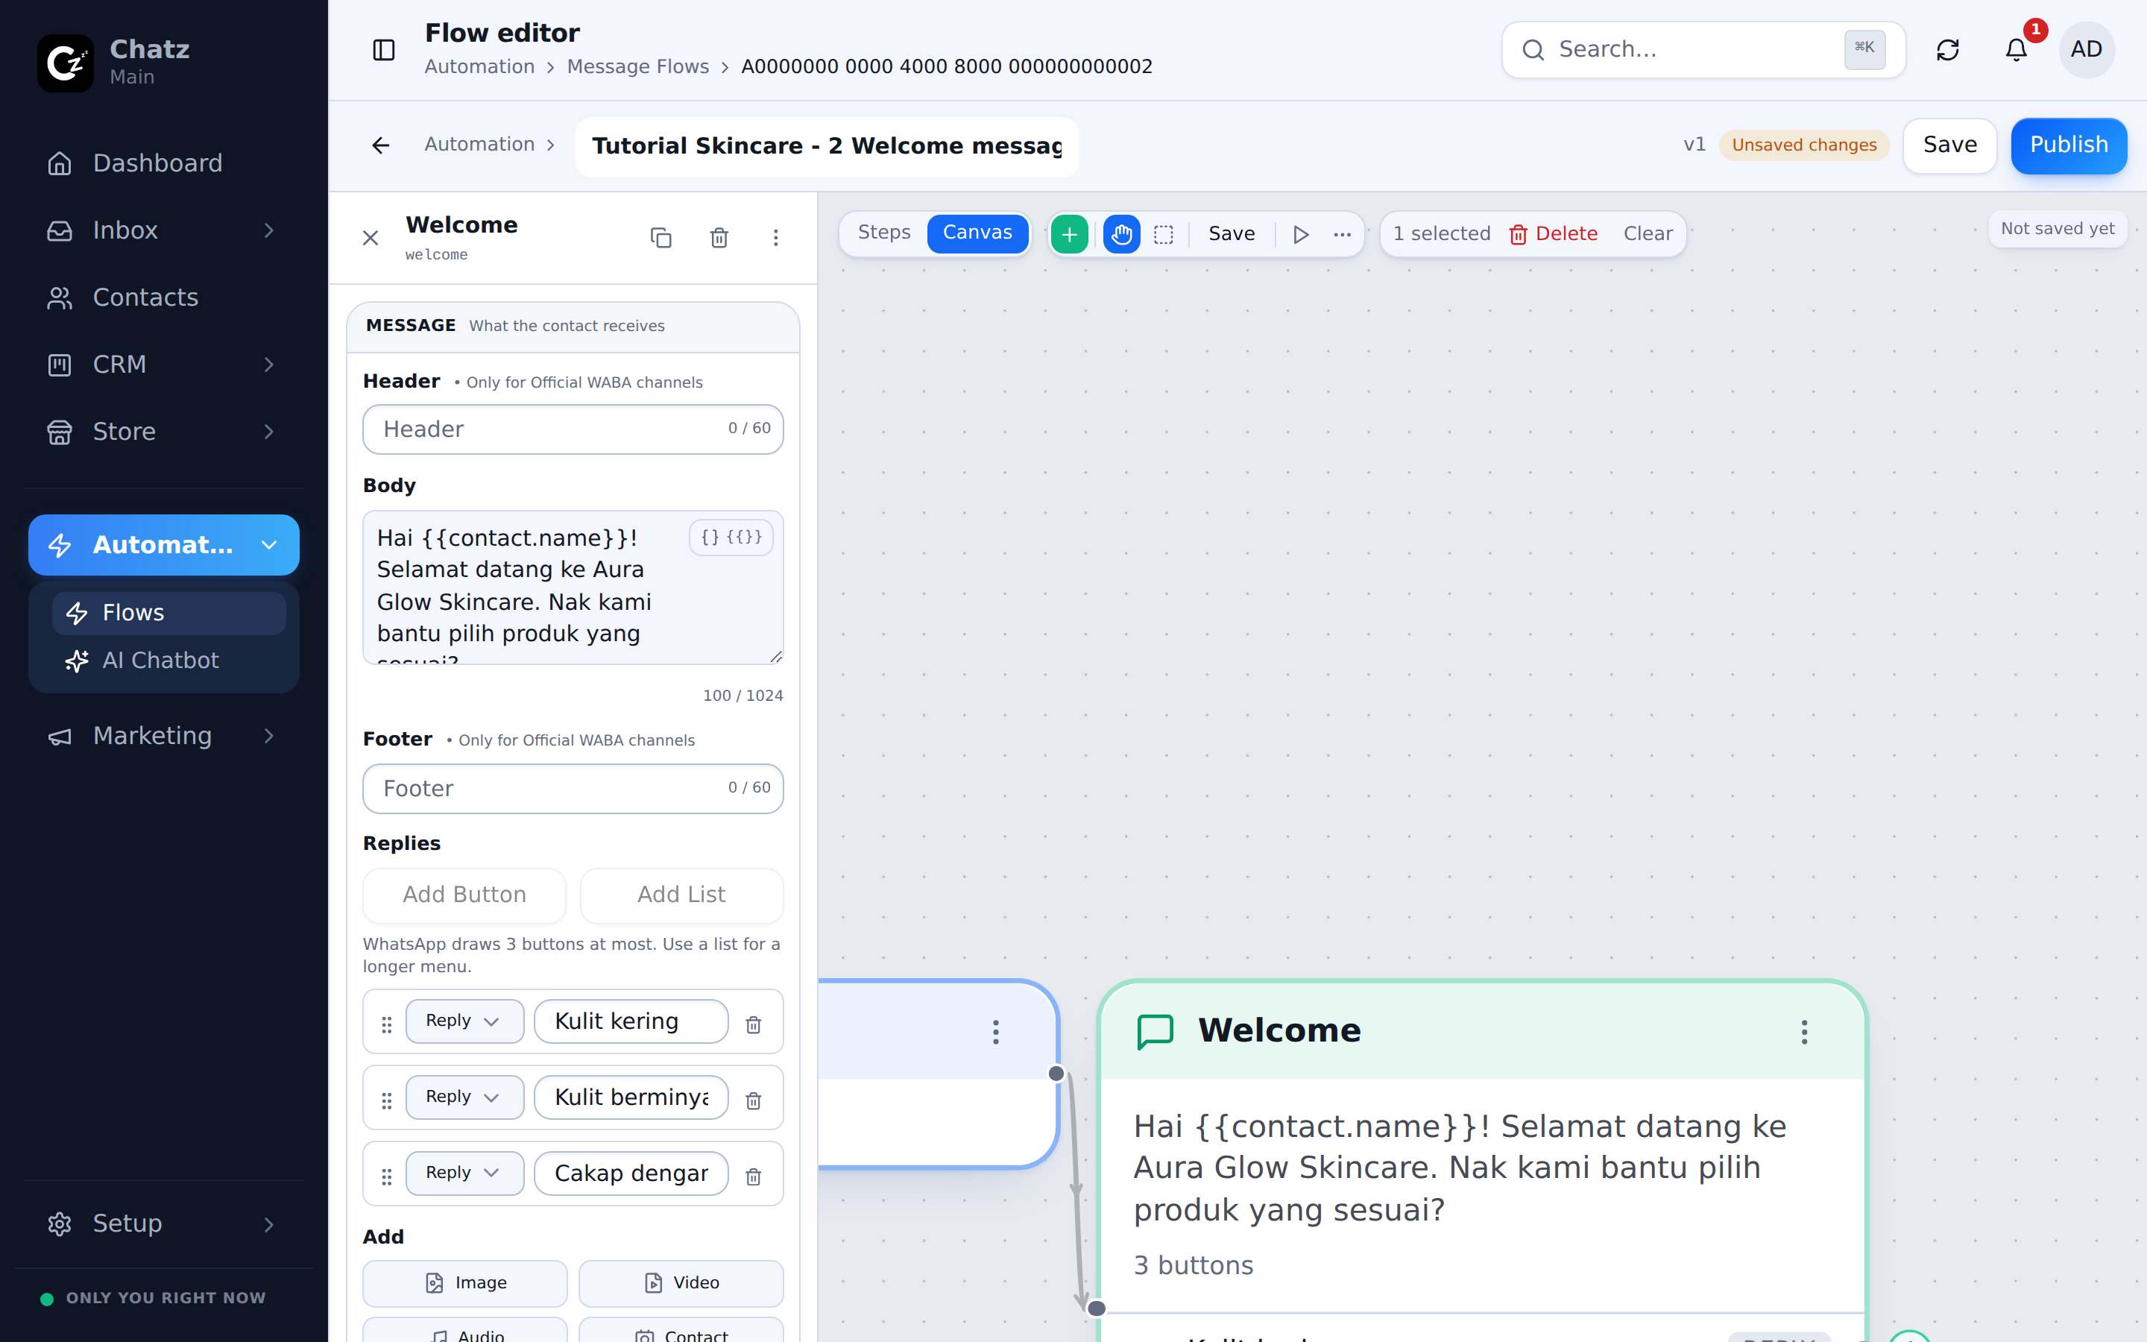Viewport: 2147px width, 1342px height.
Task: Edit the Kulit kering button label
Action: point(631,1021)
